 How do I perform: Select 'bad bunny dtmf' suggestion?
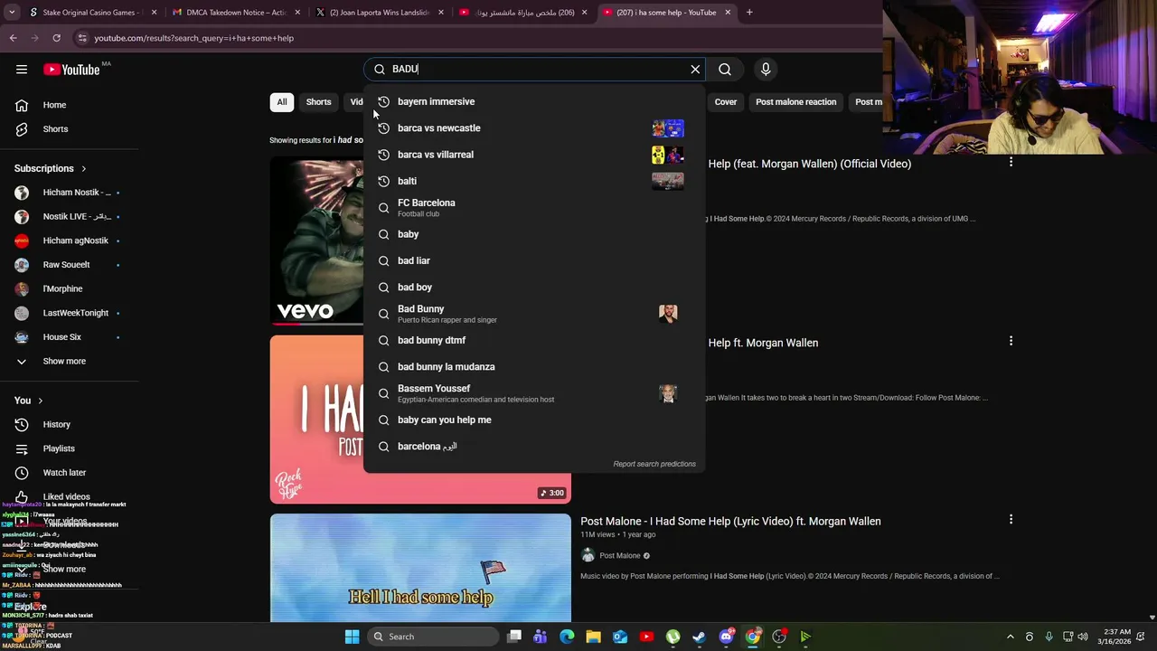(533, 340)
